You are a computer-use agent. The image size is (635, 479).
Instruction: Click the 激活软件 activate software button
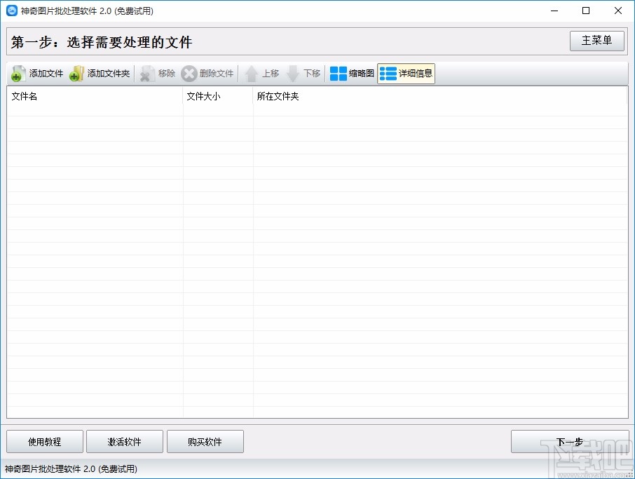[x=124, y=441]
